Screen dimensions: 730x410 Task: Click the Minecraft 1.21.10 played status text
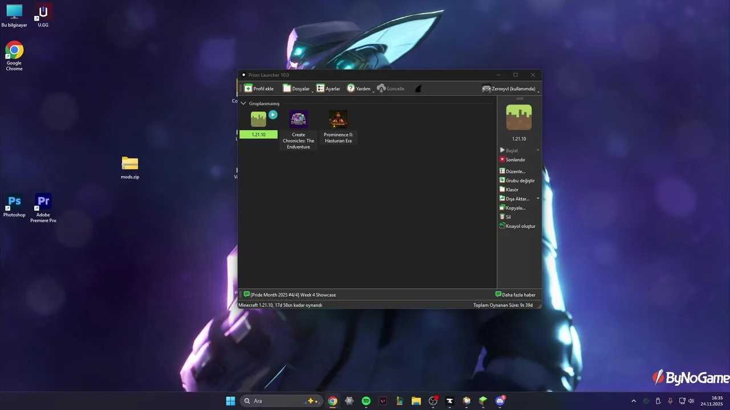click(280, 305)
